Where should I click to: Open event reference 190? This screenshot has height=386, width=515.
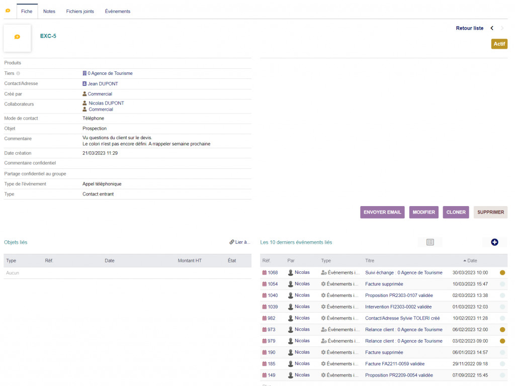pos(269,352)
